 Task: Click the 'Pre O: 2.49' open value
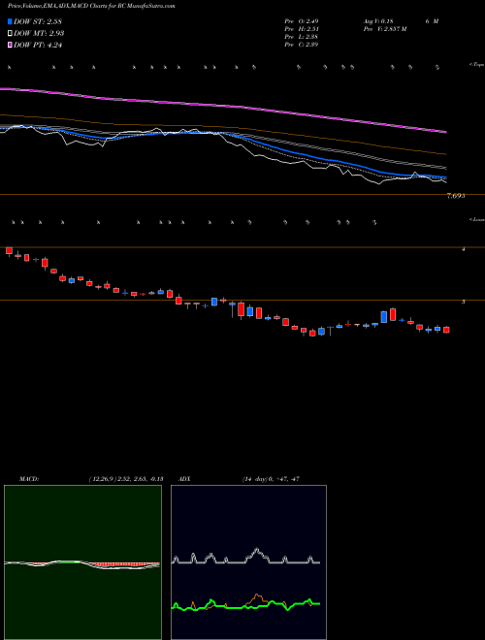302,21
